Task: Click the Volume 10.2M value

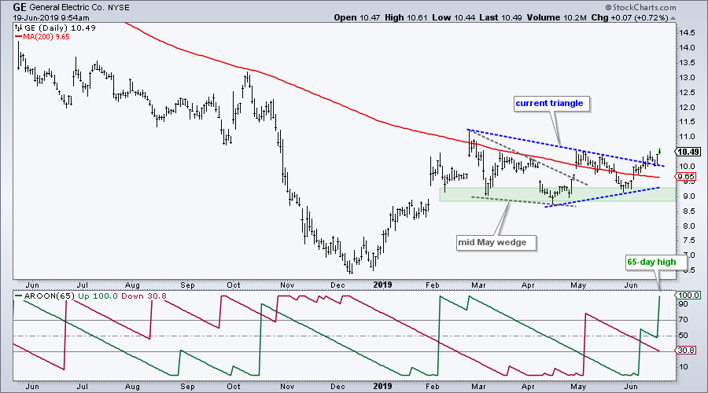Action: tap(556, 17)
